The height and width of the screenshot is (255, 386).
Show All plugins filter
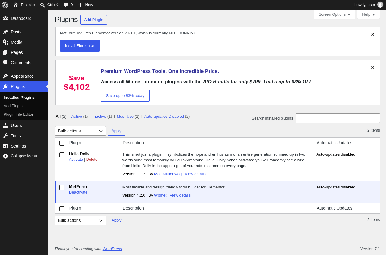pyautogui.click(x=58, y=116)
